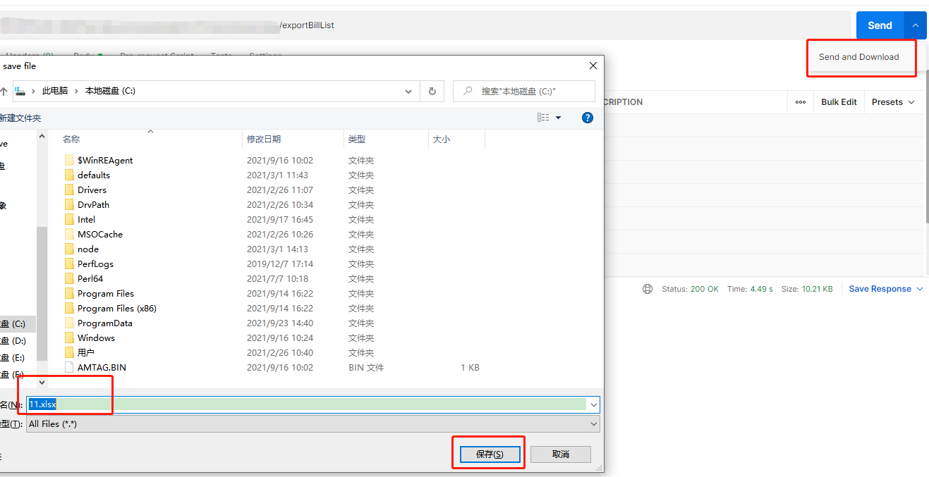The height and width of the screenshot is (477, 929).
Task: Navigate up a level using the up arrow
Action: pos(6,91)
